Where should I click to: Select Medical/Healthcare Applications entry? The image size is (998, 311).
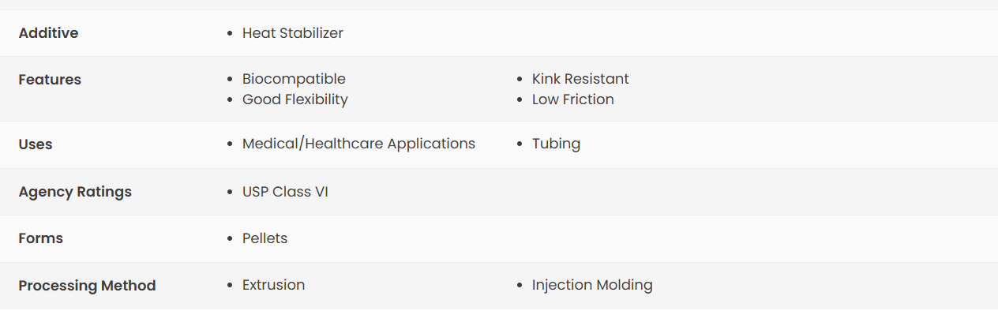point(359,144)
